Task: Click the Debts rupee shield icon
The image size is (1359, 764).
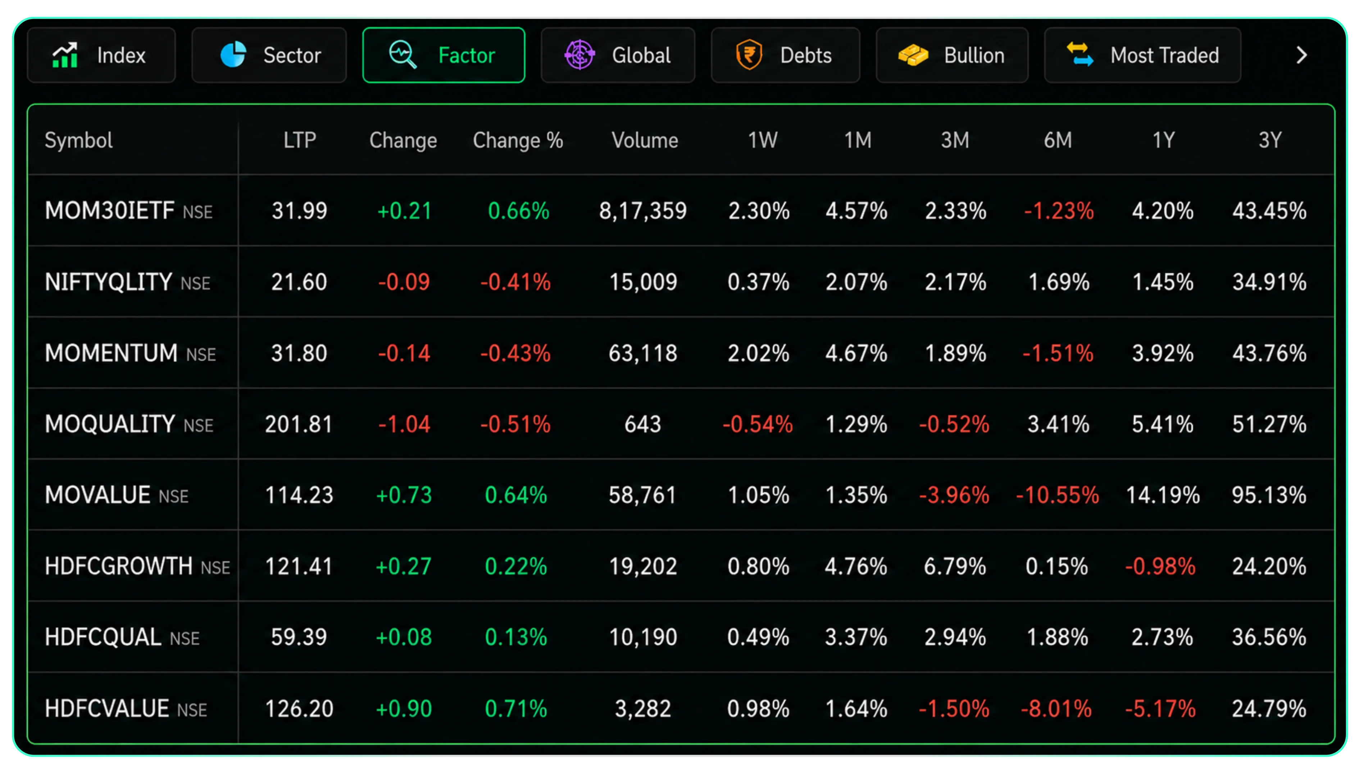Action: (749, 55)
